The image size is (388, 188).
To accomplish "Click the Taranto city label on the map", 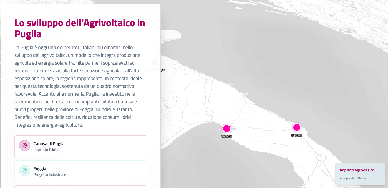I will pyautogui.click(x=227, y=136).
